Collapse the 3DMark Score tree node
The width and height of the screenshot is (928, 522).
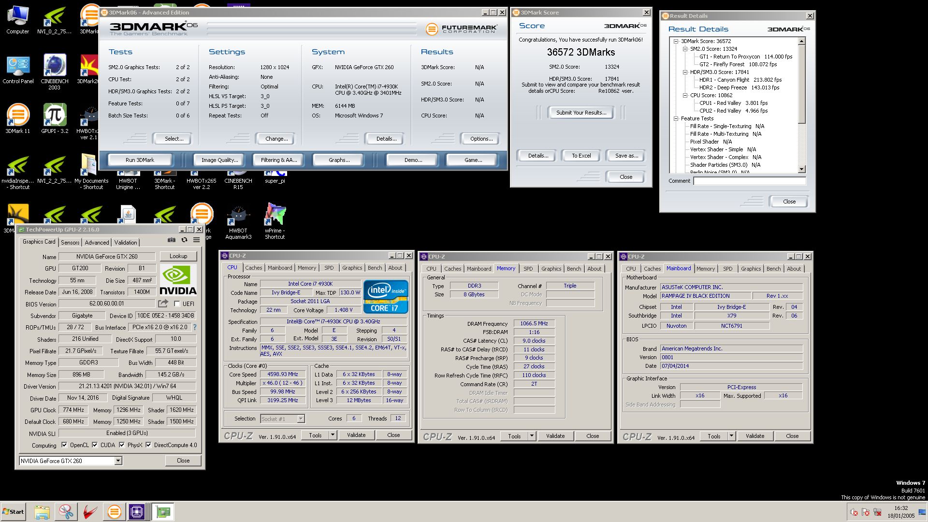pos(676,41)
